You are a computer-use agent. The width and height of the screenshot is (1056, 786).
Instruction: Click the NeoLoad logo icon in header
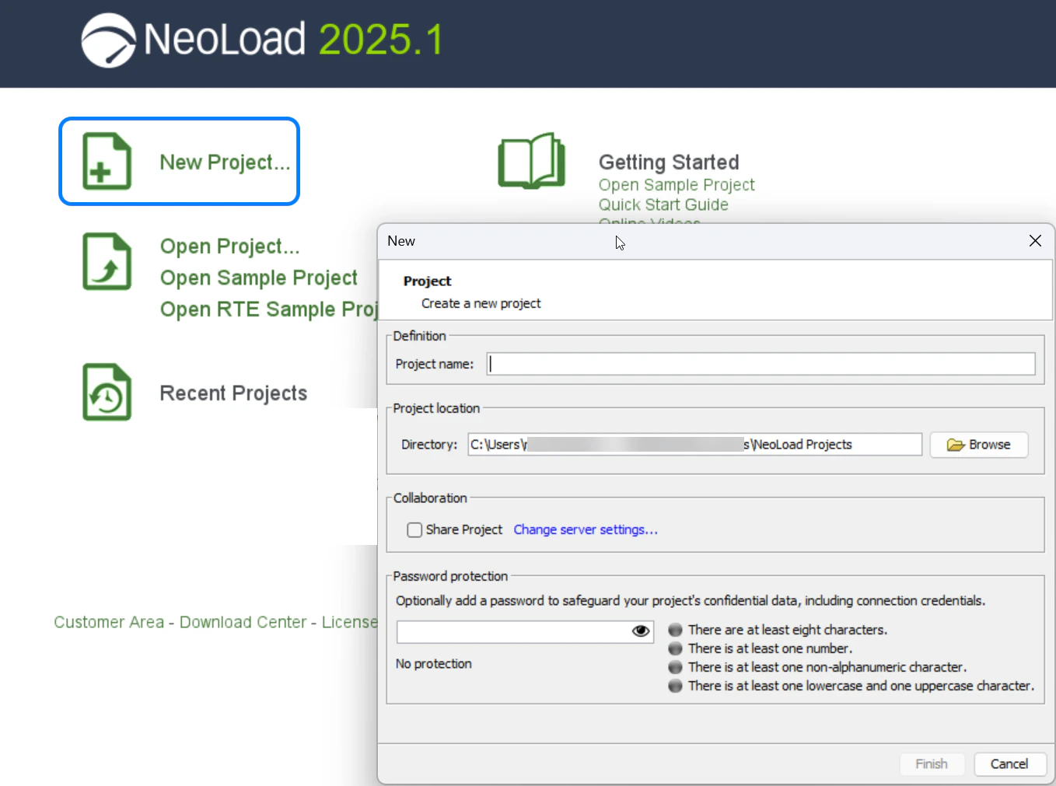pos(109,40)
